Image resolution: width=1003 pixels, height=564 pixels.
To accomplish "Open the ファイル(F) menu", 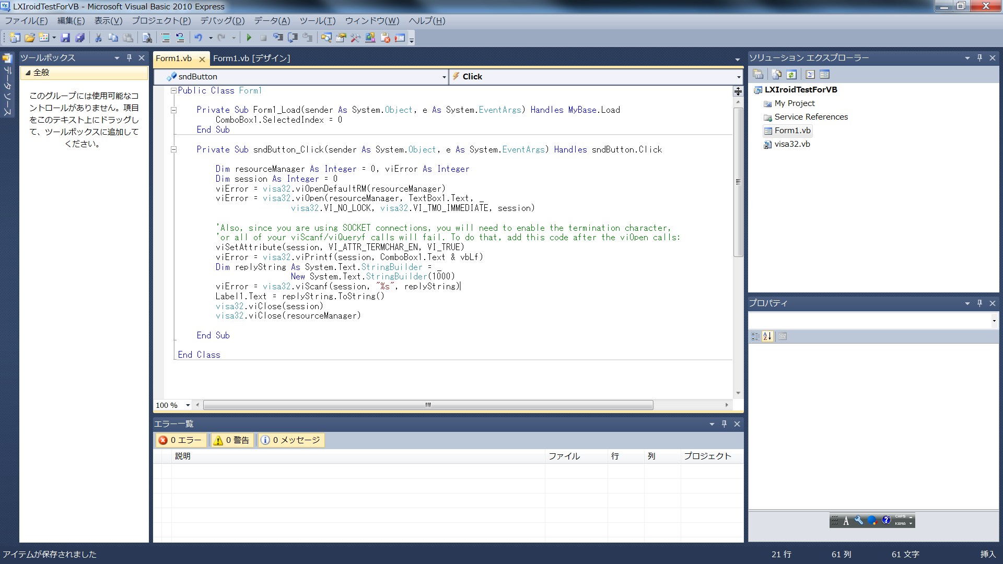I will (x=26, y=21).
